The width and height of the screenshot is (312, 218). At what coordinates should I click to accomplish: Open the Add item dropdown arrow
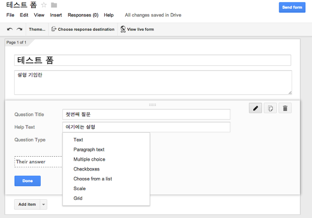[x=44, y=204]
